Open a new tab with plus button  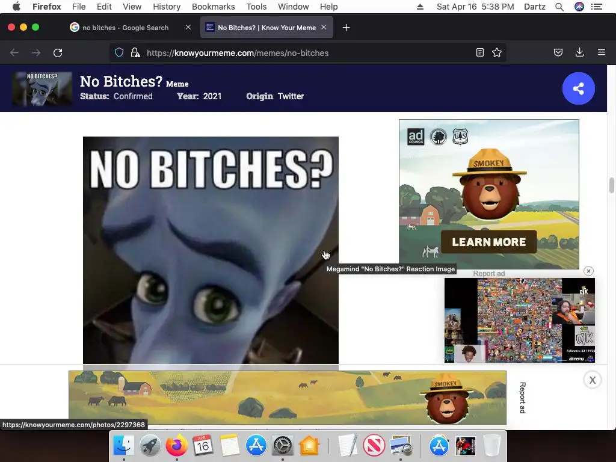coord(346,28)
